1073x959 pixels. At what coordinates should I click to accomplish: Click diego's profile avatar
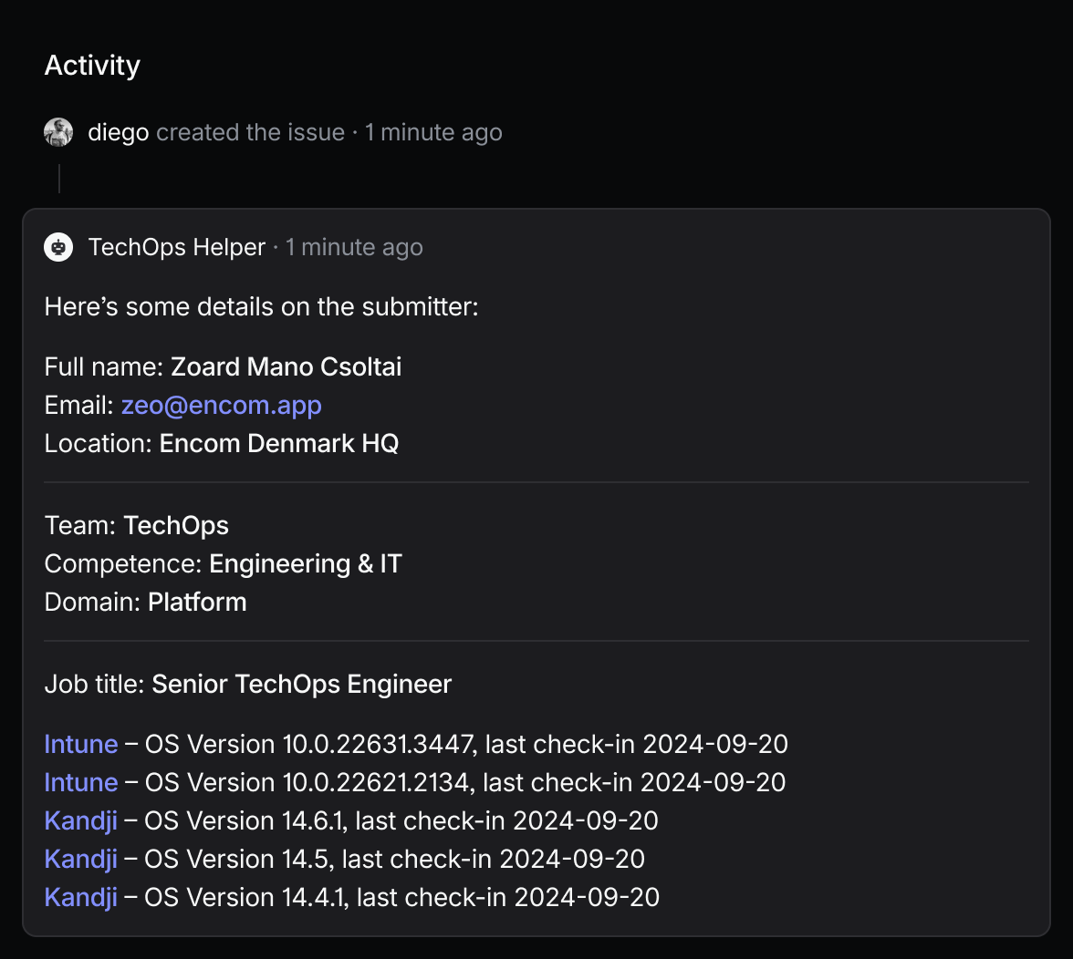click(x=58, y=132)
